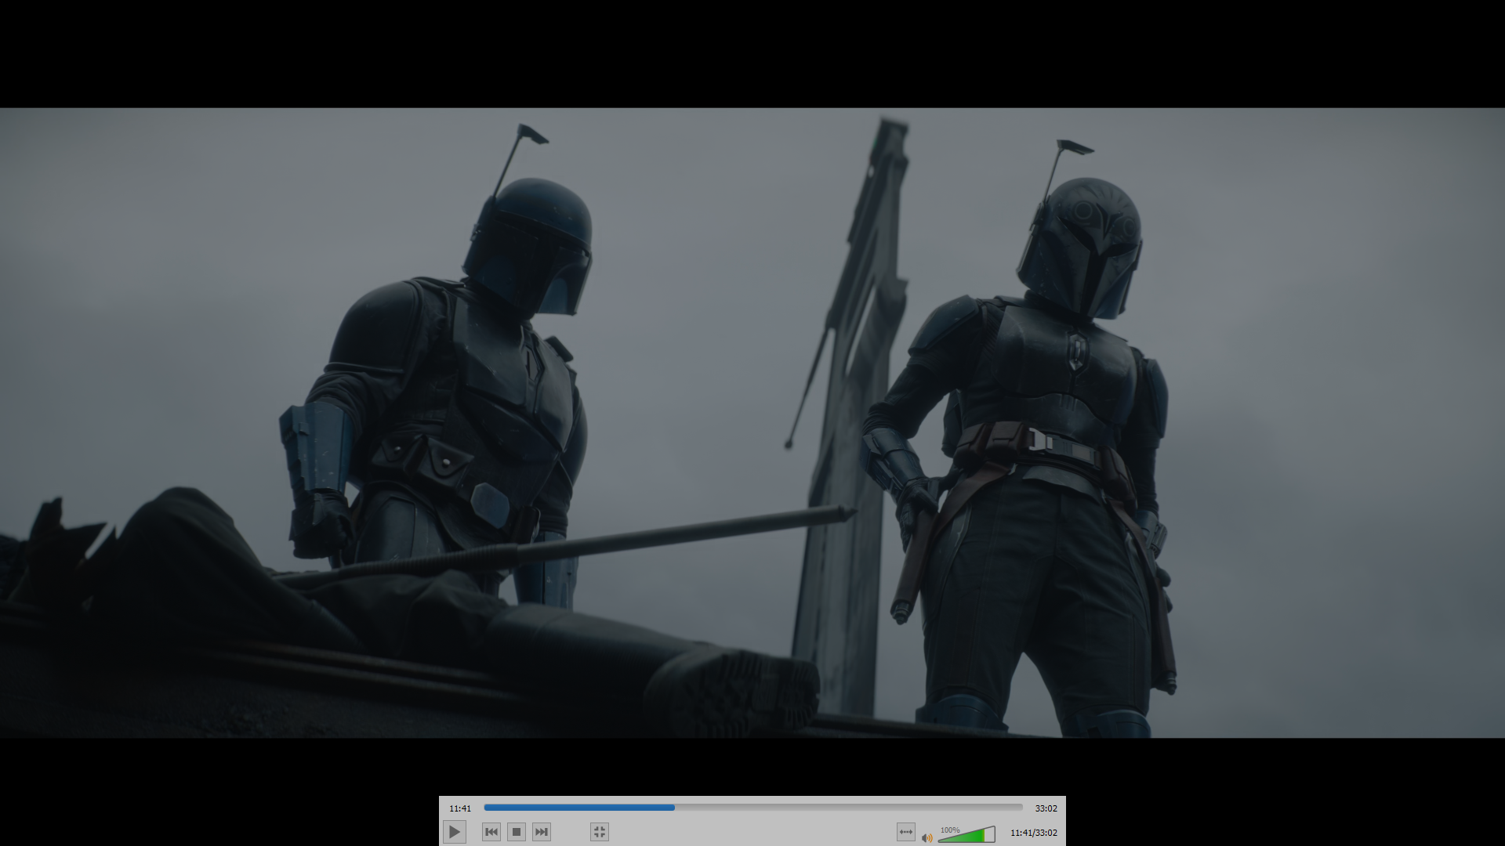Seek ahead on the gray unplayed bar
The image size is (1505, 846).
[x=847, y=808]
